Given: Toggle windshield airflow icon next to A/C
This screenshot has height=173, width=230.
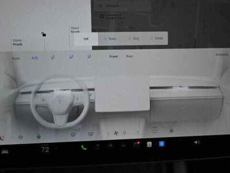Looking at the screenshot, I should 53,57.
